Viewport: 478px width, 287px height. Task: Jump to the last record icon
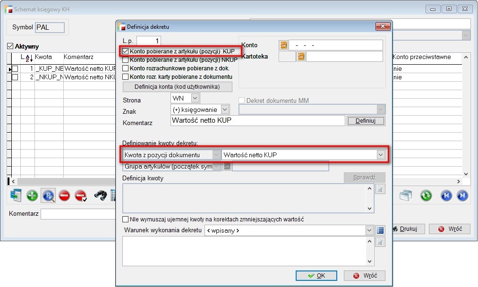tap(462, 195)
